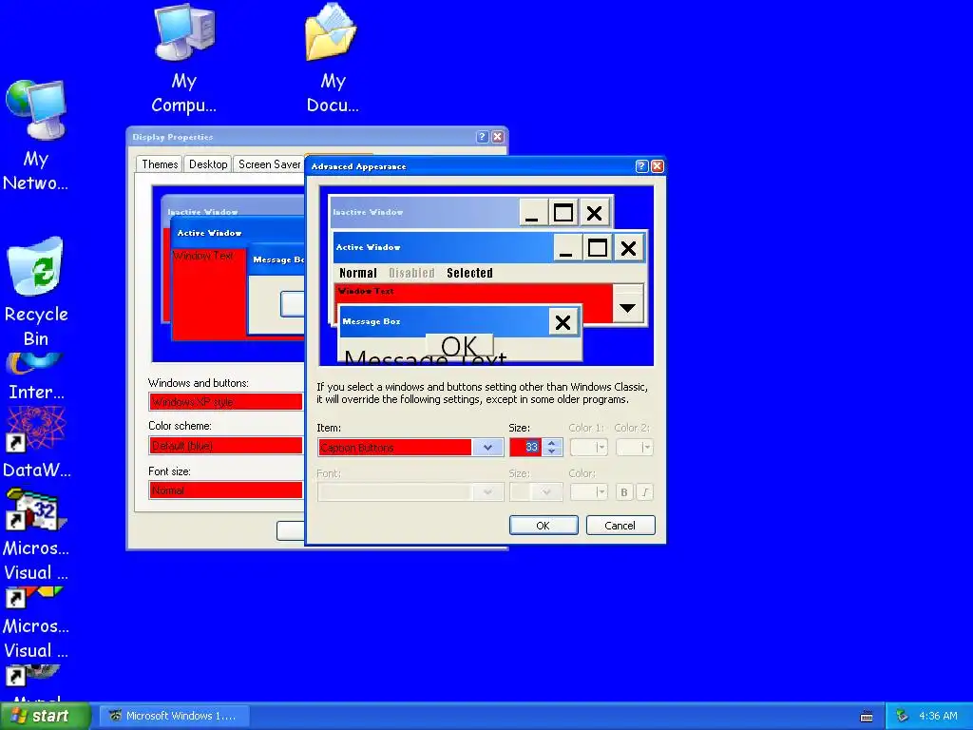Open the Font size dropdown

[x=226, y=490]
